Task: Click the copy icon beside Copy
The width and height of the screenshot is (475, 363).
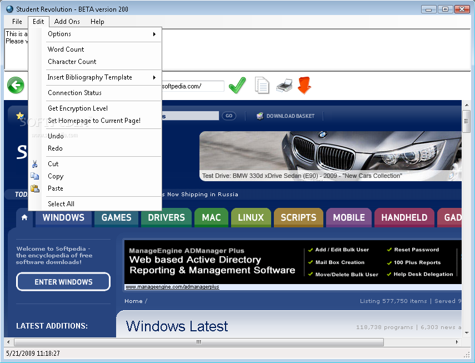Action: coord(35,176)
